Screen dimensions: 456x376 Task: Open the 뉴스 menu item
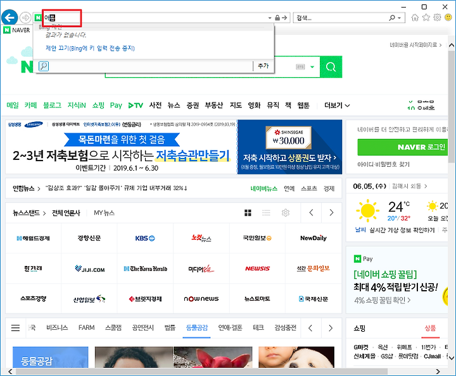[x=174, y=105]
